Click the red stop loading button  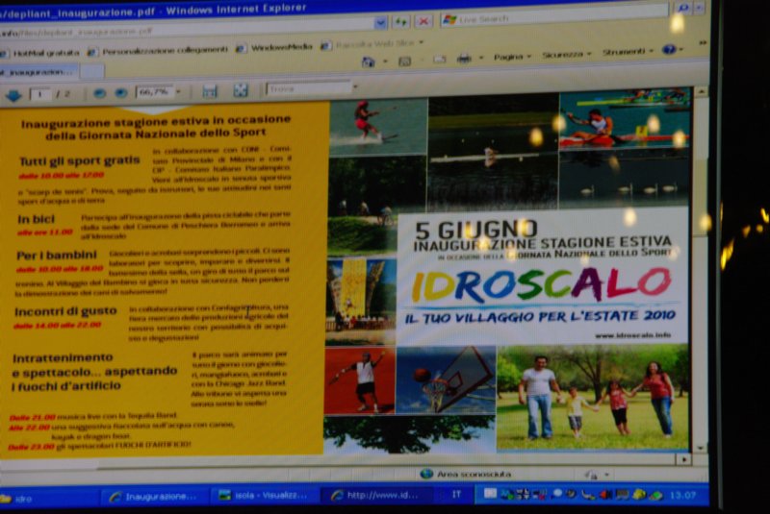pos(423,21)
